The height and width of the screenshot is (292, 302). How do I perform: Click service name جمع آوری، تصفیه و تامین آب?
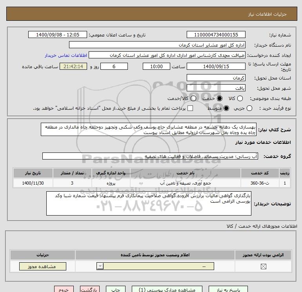[185, 183]
